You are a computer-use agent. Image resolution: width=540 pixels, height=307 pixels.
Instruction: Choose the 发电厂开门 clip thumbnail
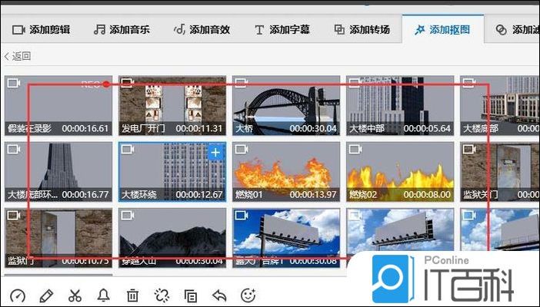pos(172,105)
